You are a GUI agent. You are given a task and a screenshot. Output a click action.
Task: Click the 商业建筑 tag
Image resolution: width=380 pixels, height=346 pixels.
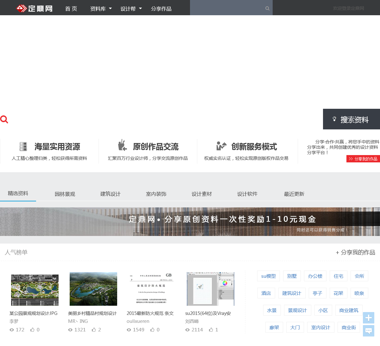[x=349, y=310]
